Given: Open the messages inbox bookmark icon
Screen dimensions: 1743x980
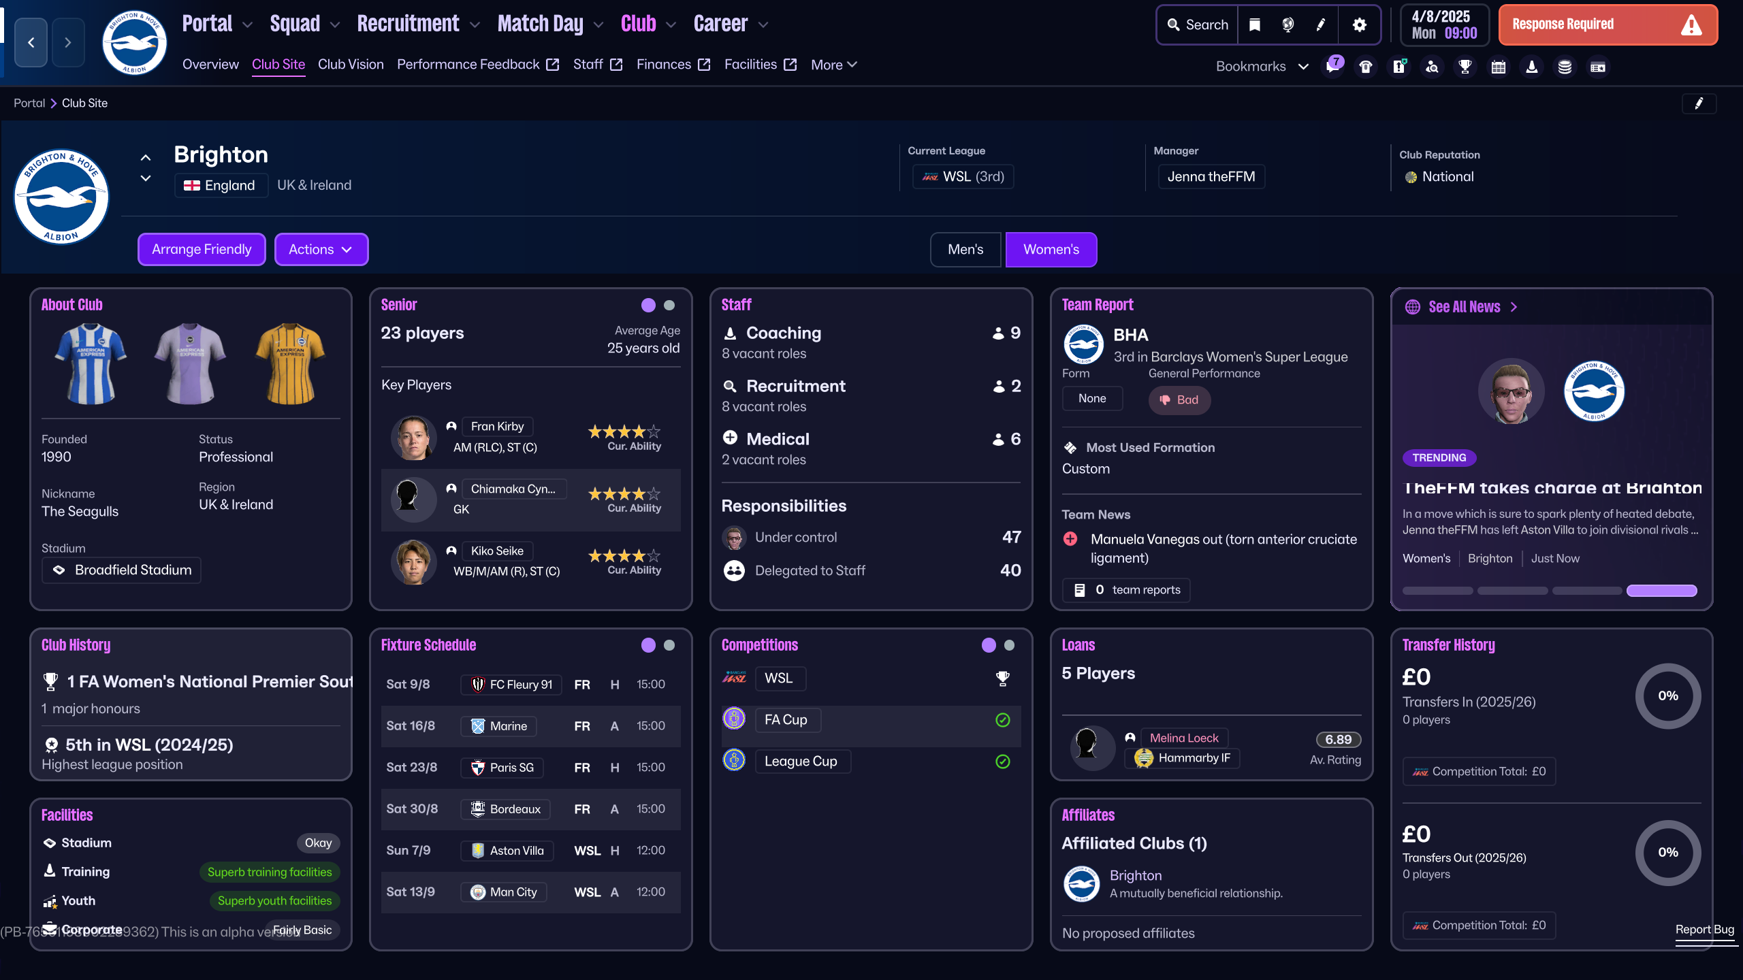Looking at the screenshot, I should pyautogui.click(x=1332, y=67).
